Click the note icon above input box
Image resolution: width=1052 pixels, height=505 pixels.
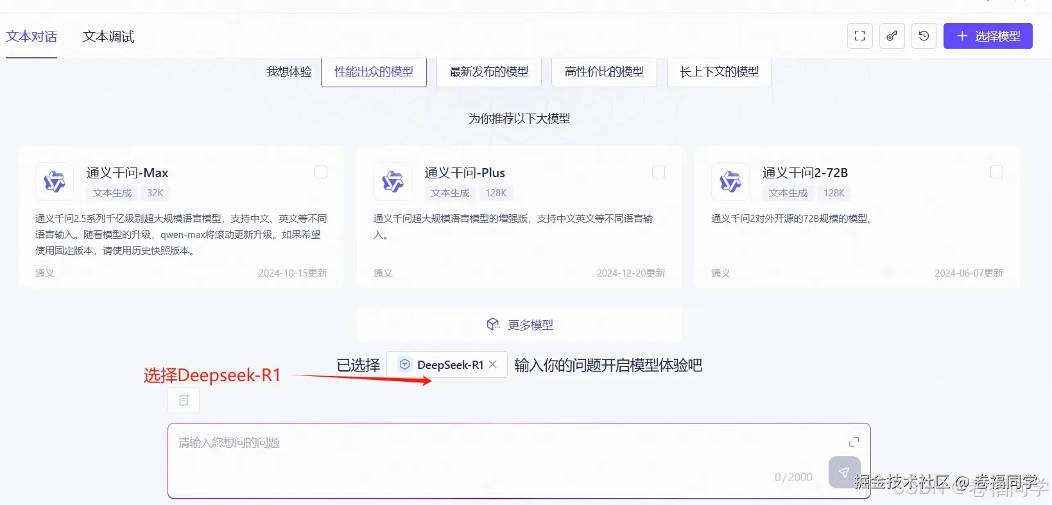click(x=184, y=400)
